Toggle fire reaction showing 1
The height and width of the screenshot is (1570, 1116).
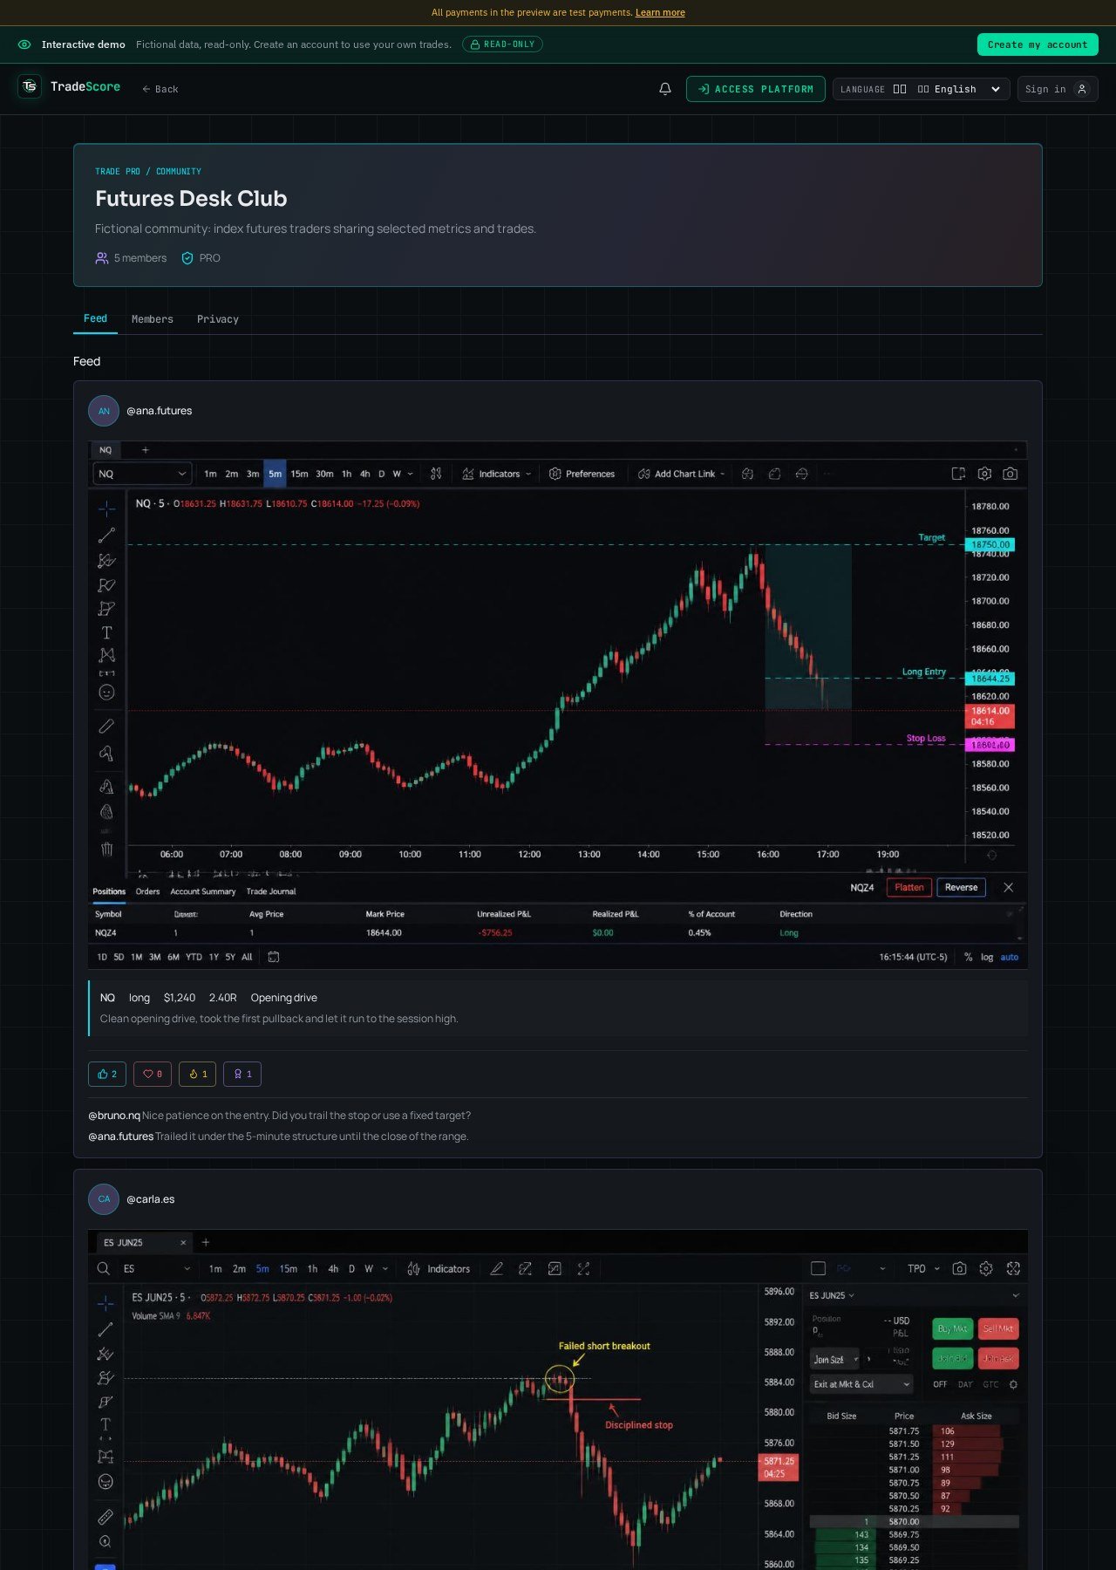(x=198, y=1074)
